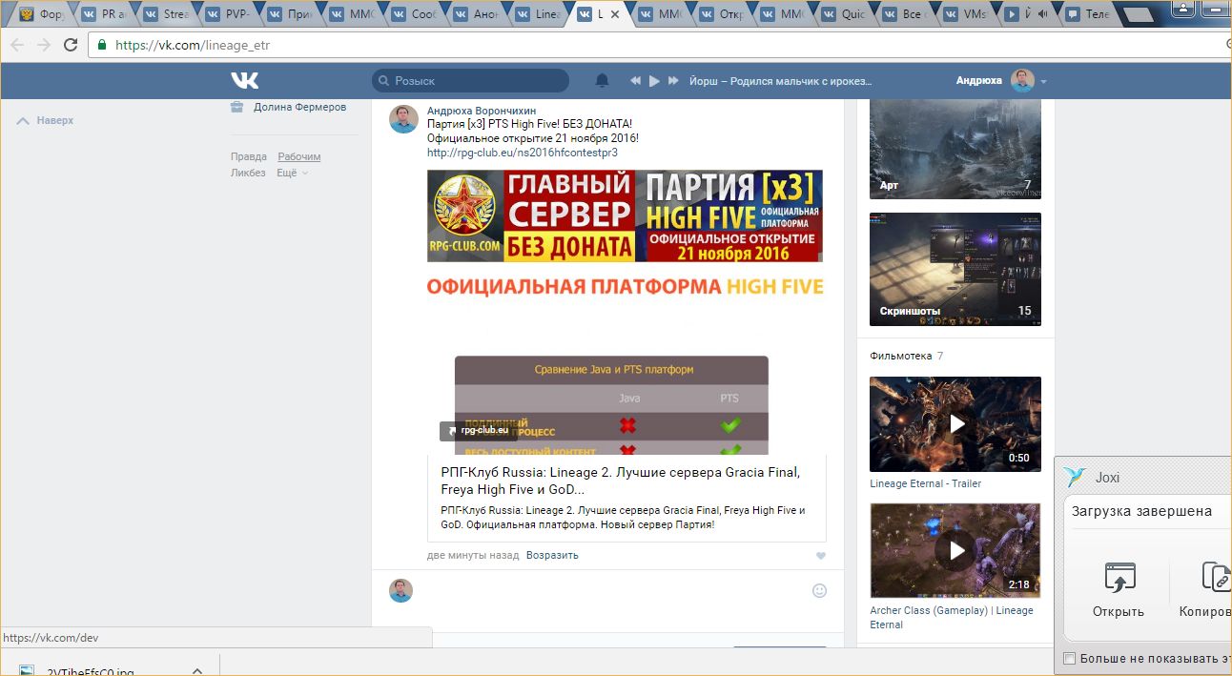
Task: Expand the Андрюха profile dropdown
Action: point(1043,82)
